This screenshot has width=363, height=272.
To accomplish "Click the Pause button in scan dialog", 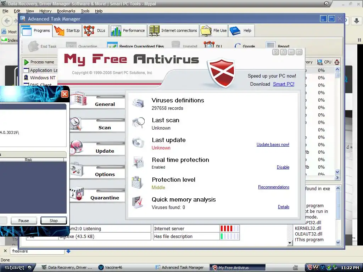I will click(x=24, y=221).
